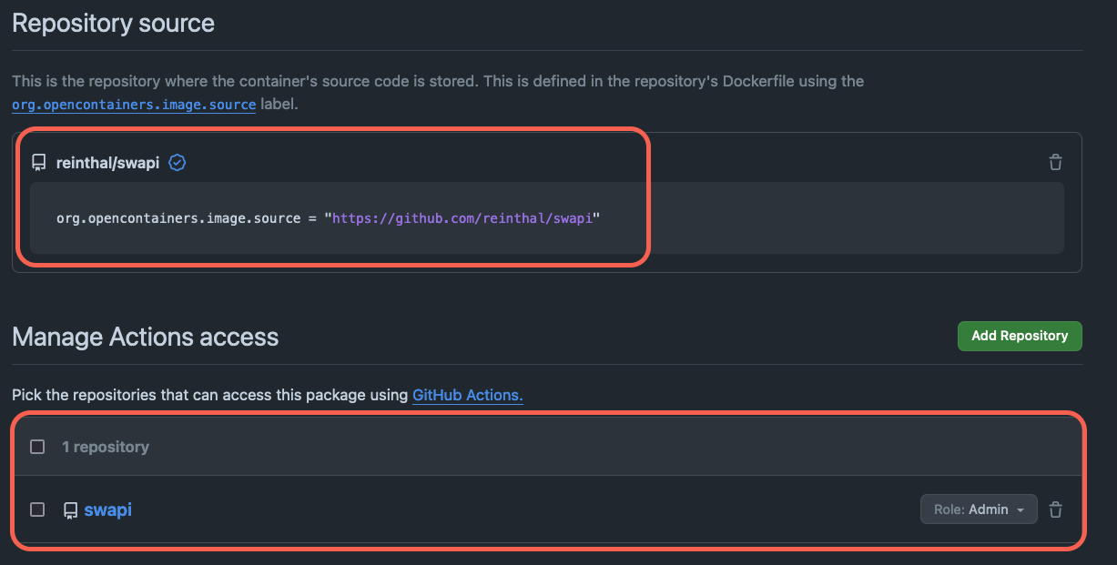This screenshot has width=1117, height=565.
Task: Open the Role: Admin dropdown
Action: click(x=978, y=510)
